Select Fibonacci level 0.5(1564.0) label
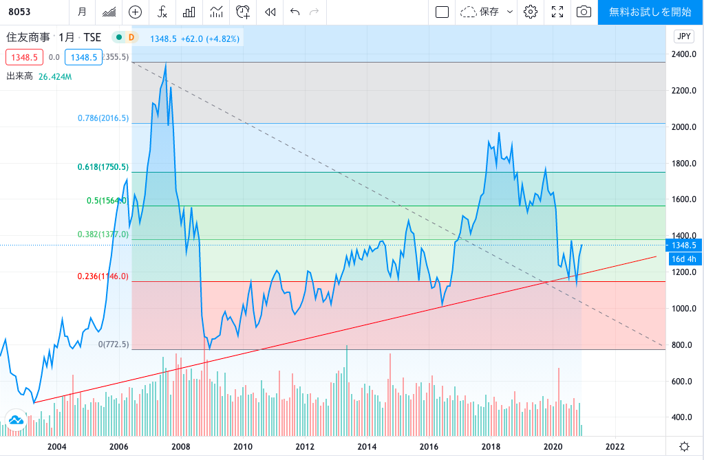The height and width of the screenshot is (460, 704). click(x=107, y=201)
